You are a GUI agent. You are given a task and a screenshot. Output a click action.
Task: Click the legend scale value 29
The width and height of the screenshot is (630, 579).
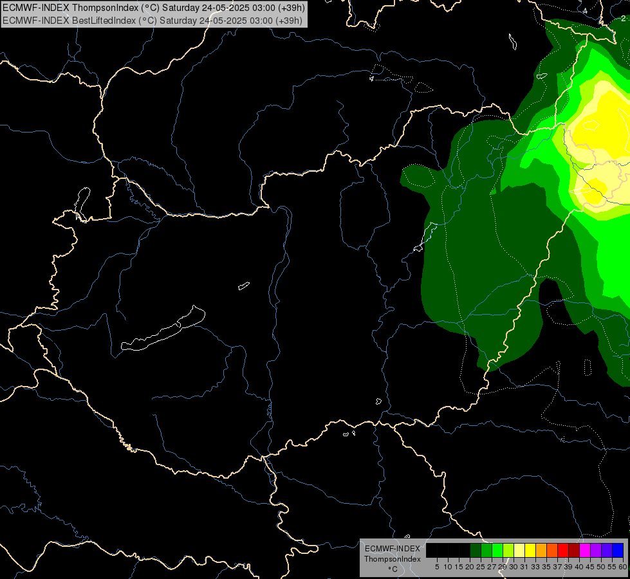point(503,567)
